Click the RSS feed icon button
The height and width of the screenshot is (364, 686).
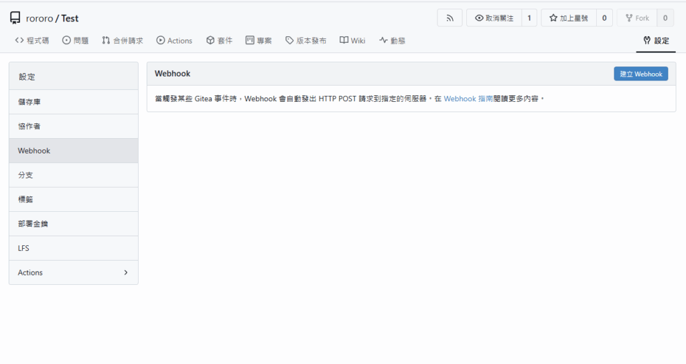click(450, 18)
